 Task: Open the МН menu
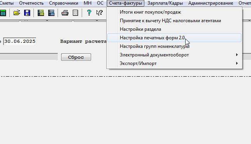point(88,3)
